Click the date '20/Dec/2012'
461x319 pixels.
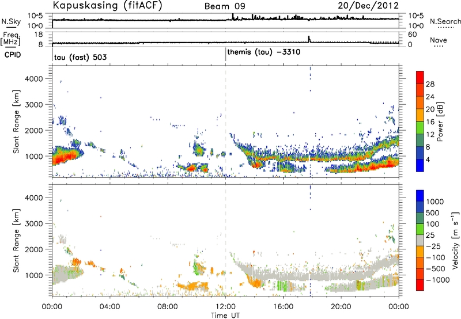[x=368, y=5]
